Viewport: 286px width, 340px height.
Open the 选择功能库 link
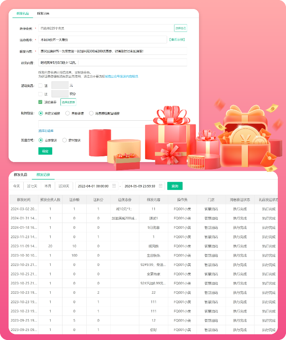coord(46,131)
